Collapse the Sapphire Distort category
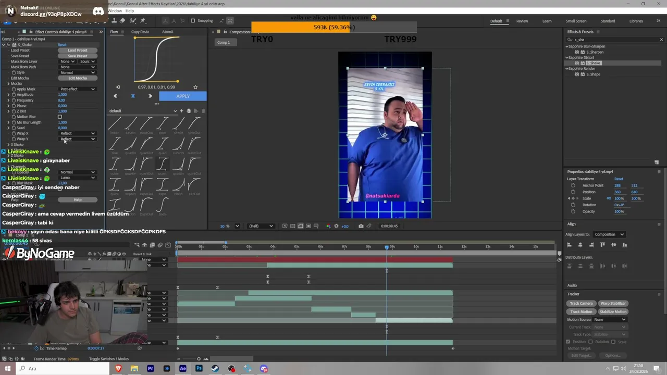The image size is (667, 375). pos(567,57)
